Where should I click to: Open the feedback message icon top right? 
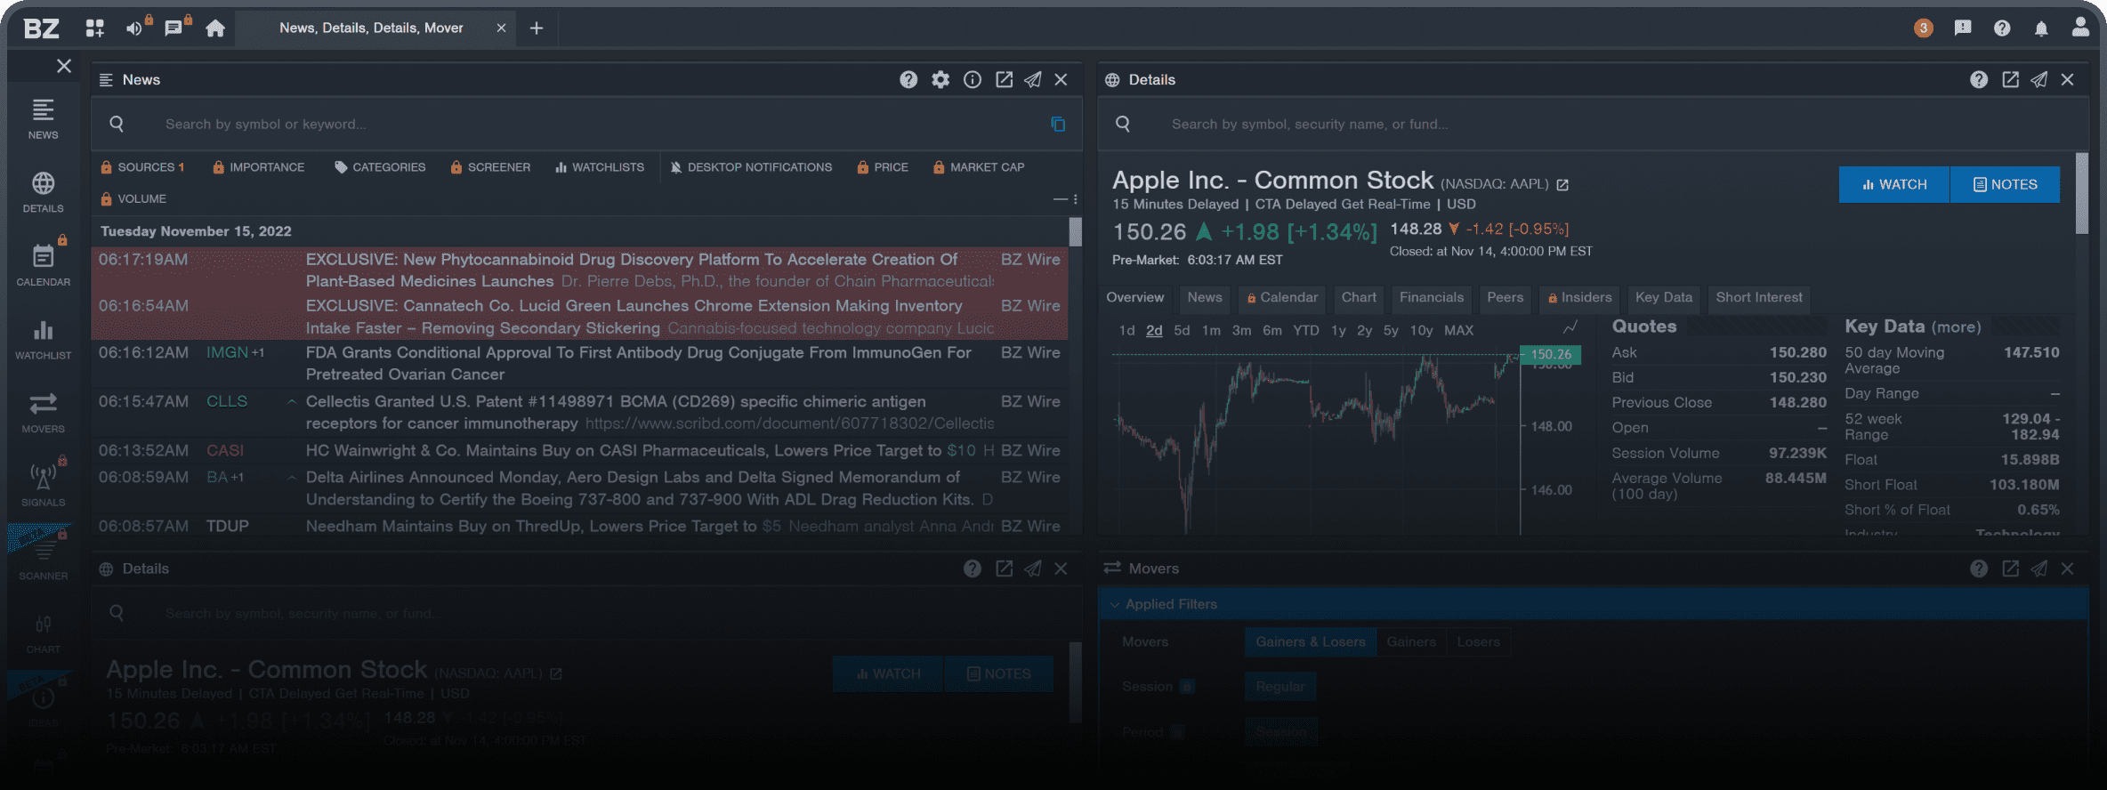click(x=1963, y=28)
